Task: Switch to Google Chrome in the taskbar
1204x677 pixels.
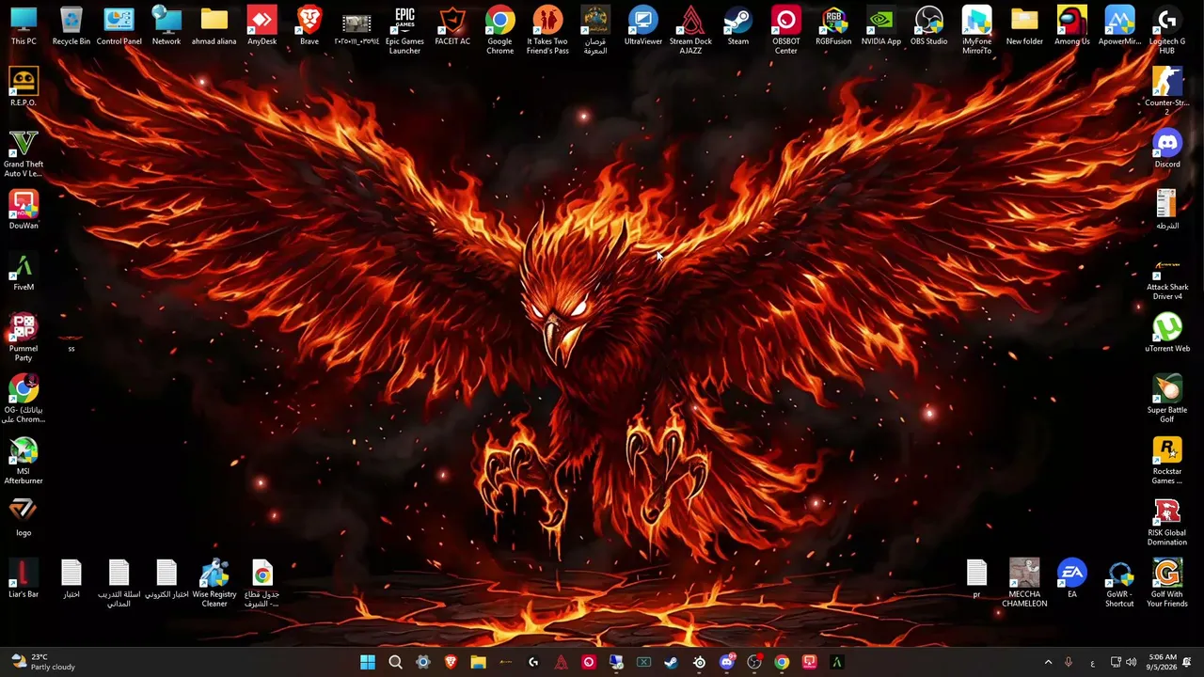Action: [x=782, y=663]
